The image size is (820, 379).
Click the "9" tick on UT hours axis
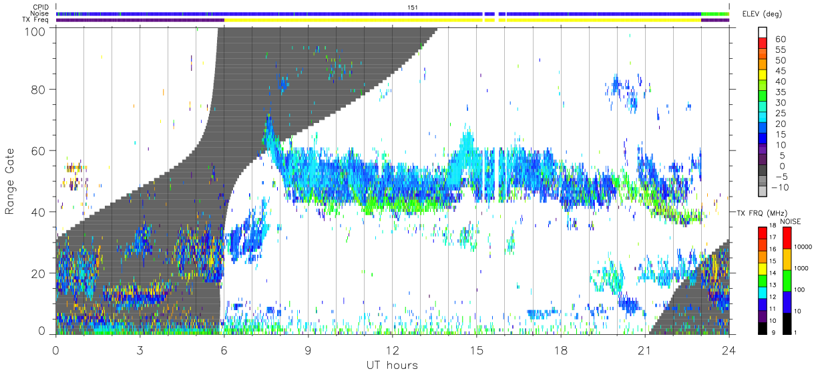coord(308,349)
